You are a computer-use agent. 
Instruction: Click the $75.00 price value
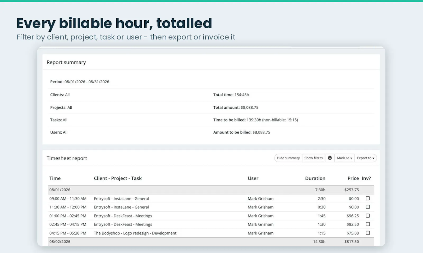tap(353, 233)
